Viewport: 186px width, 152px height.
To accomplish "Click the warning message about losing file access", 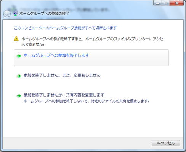I will pos(92,41).
